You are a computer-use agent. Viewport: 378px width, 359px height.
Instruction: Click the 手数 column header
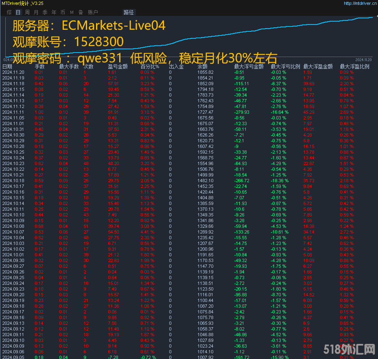[40, 66]
